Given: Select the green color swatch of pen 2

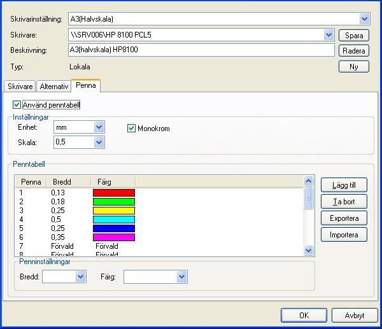Looking at the screenshot, I should pyautogui.click(x=114, y=202).
